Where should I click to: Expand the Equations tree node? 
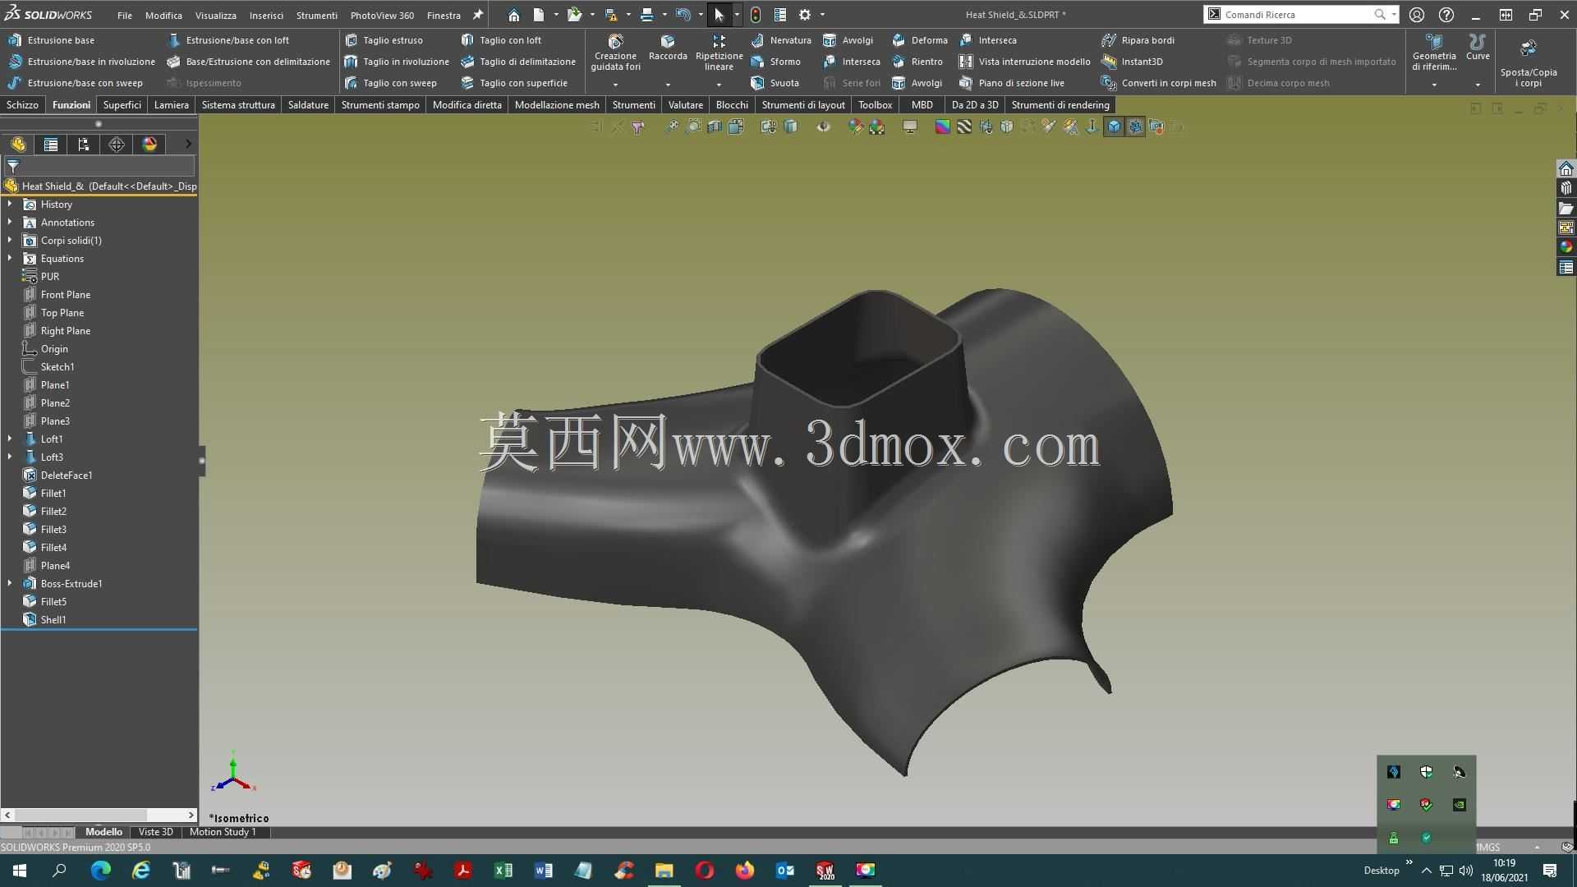[10, 258]
